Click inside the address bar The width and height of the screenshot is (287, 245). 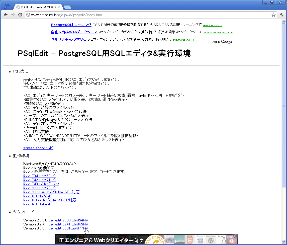pos(125,15)
